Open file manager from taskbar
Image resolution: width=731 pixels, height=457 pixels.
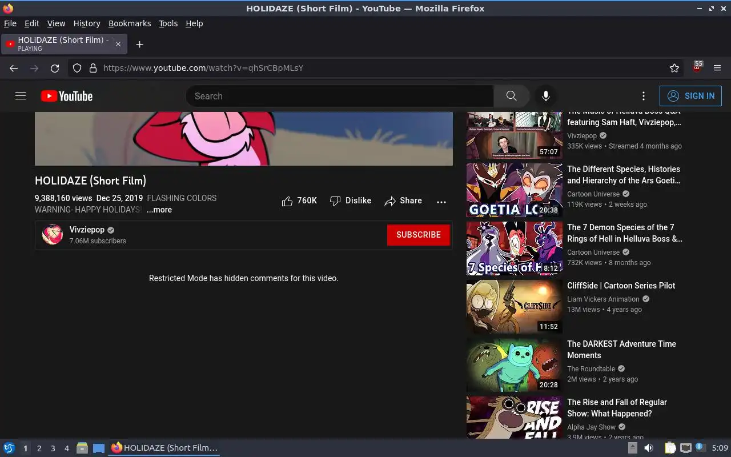tap(82, 448)
